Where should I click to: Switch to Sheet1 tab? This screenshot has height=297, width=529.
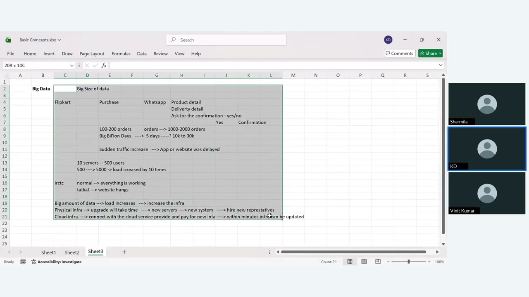[x=48, y=252]
